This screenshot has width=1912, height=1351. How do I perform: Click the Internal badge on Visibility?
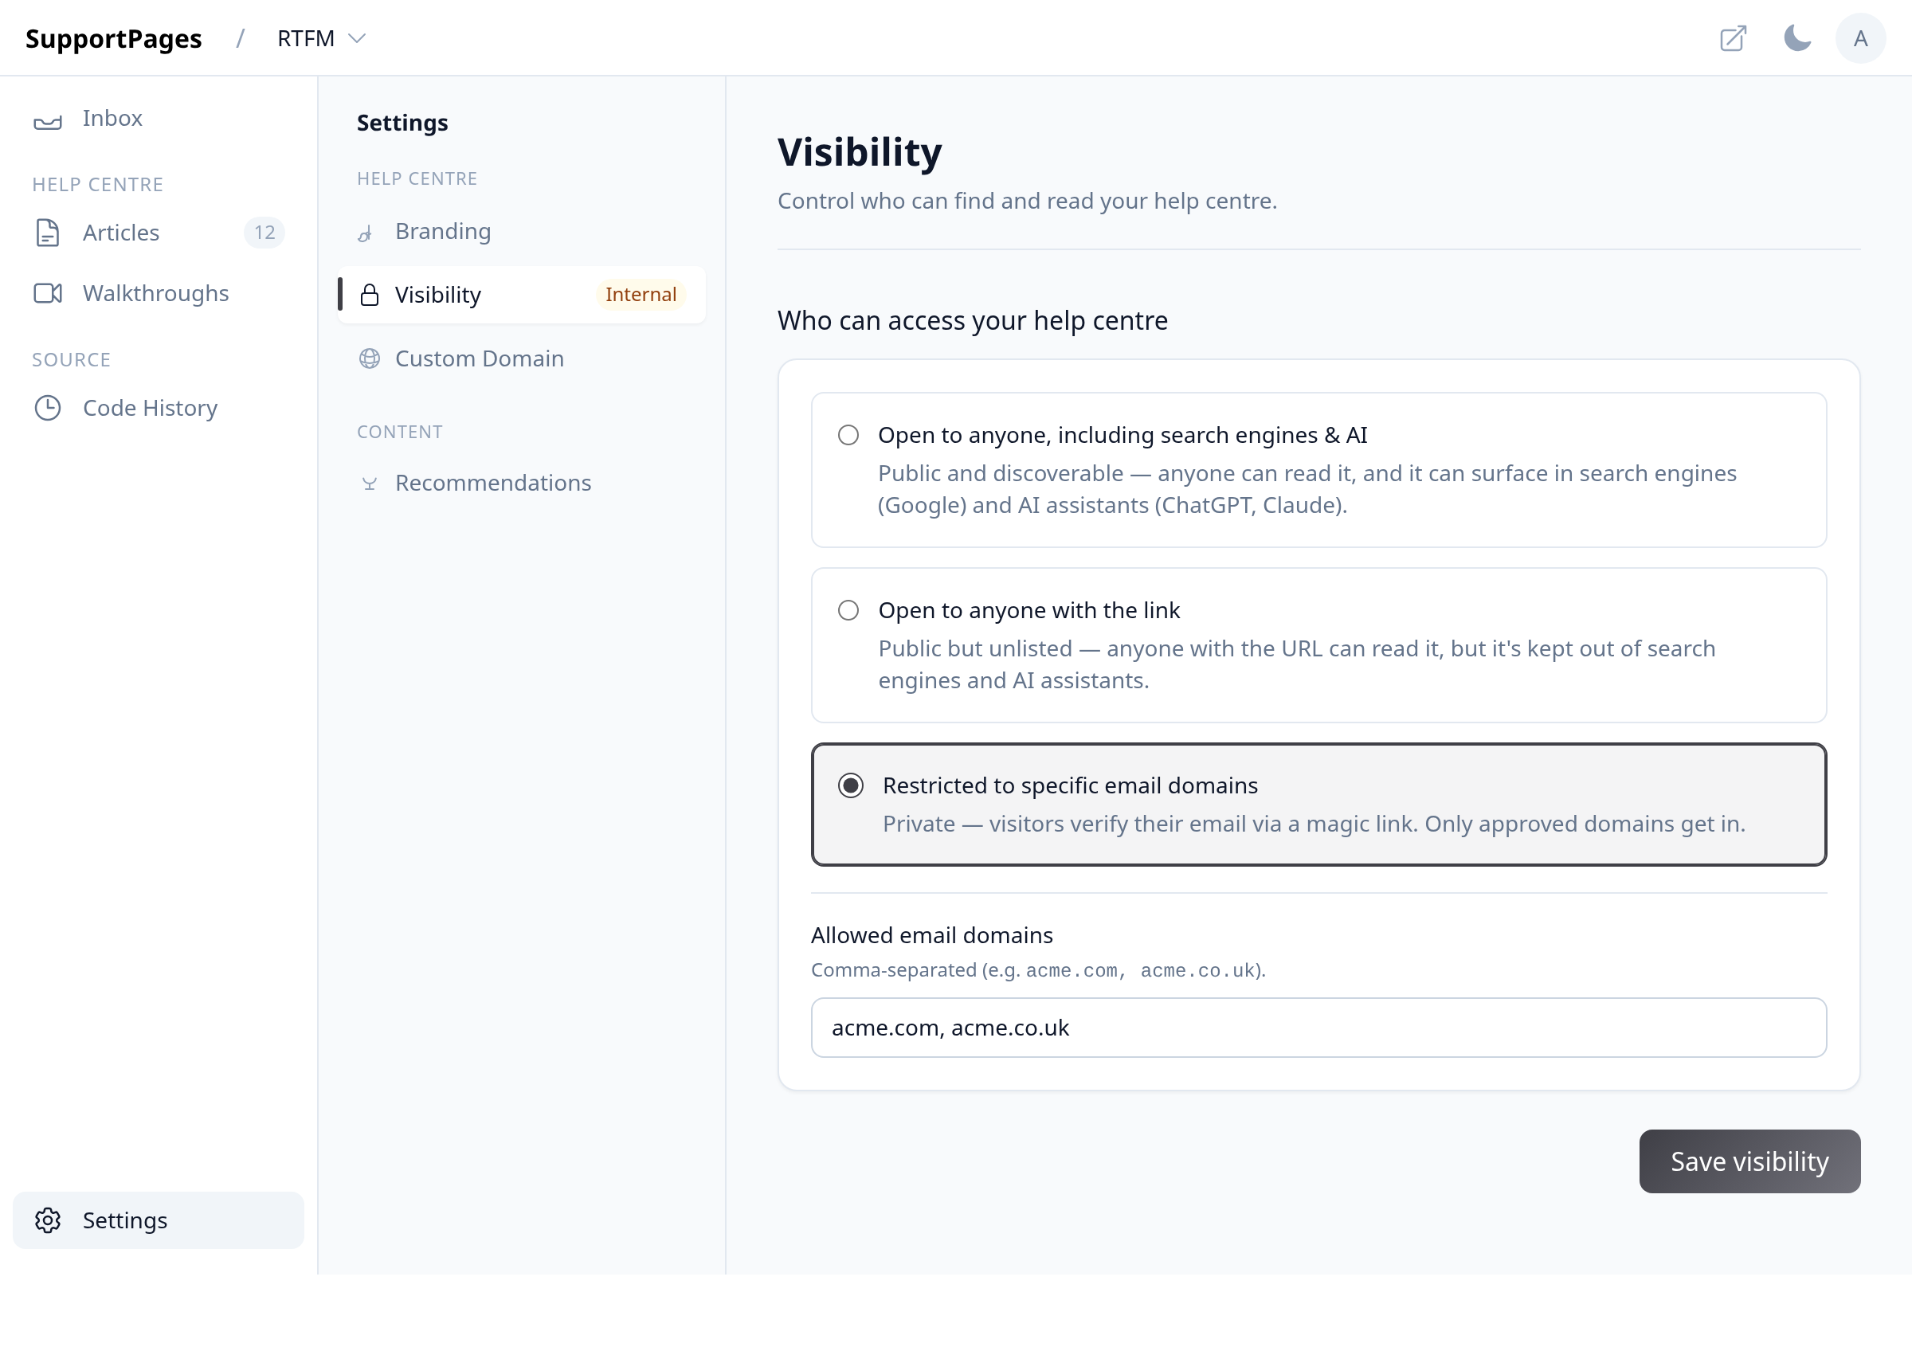[x=641, y=295]
